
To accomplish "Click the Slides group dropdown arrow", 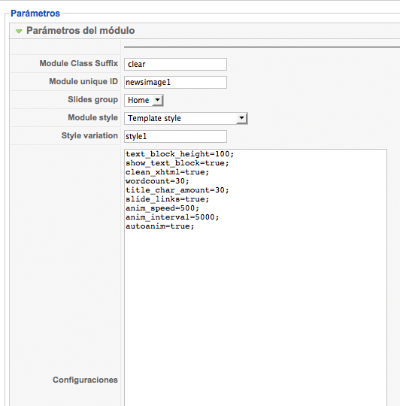I will (157, 100).
